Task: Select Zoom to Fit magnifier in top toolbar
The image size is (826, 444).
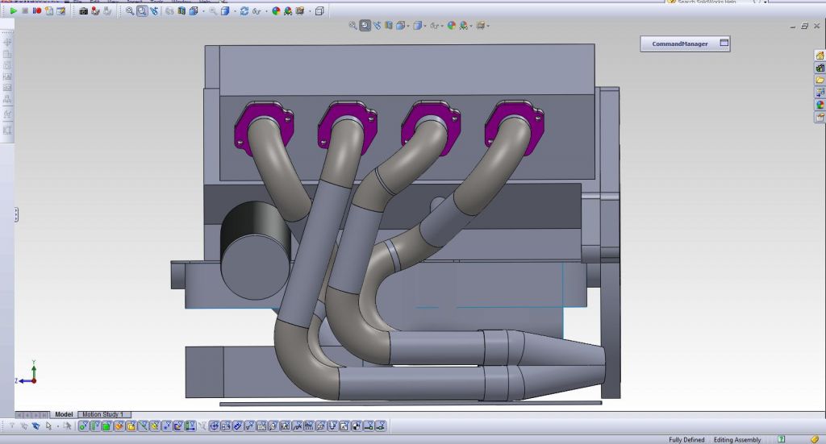Action: click(x=130, y=11)
